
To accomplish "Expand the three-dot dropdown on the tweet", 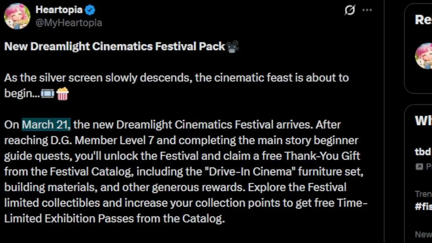I will [x=367, y=11].
